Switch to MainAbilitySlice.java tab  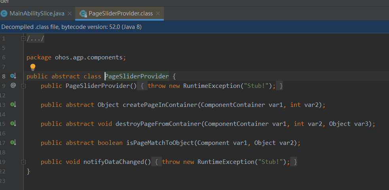point(36,13)
